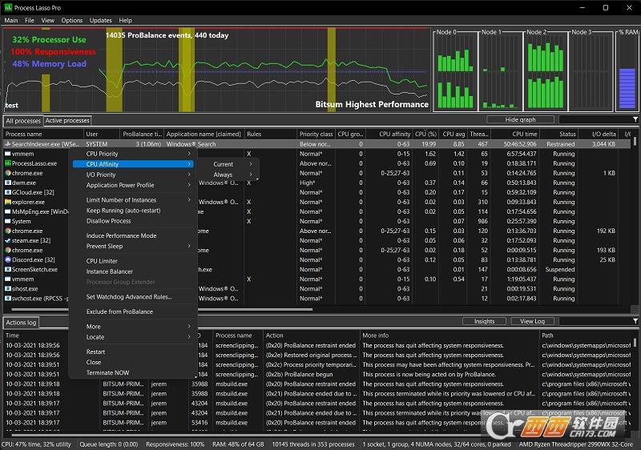641x450 pixels.
Task: Open the File menu
Action: tap(30, 20)
